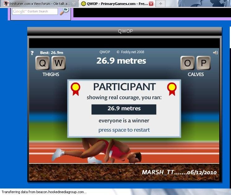
Task: Click the 'PARTICIPANT' heading
Action: [124, 87]
